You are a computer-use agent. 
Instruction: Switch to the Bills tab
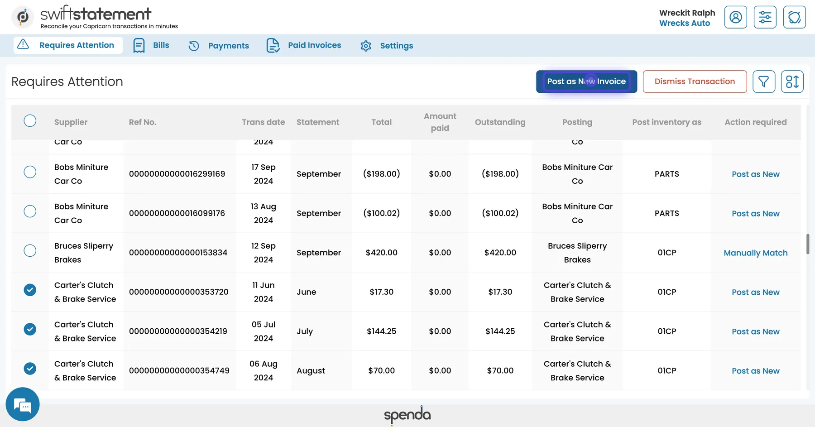tap(151, 45)
